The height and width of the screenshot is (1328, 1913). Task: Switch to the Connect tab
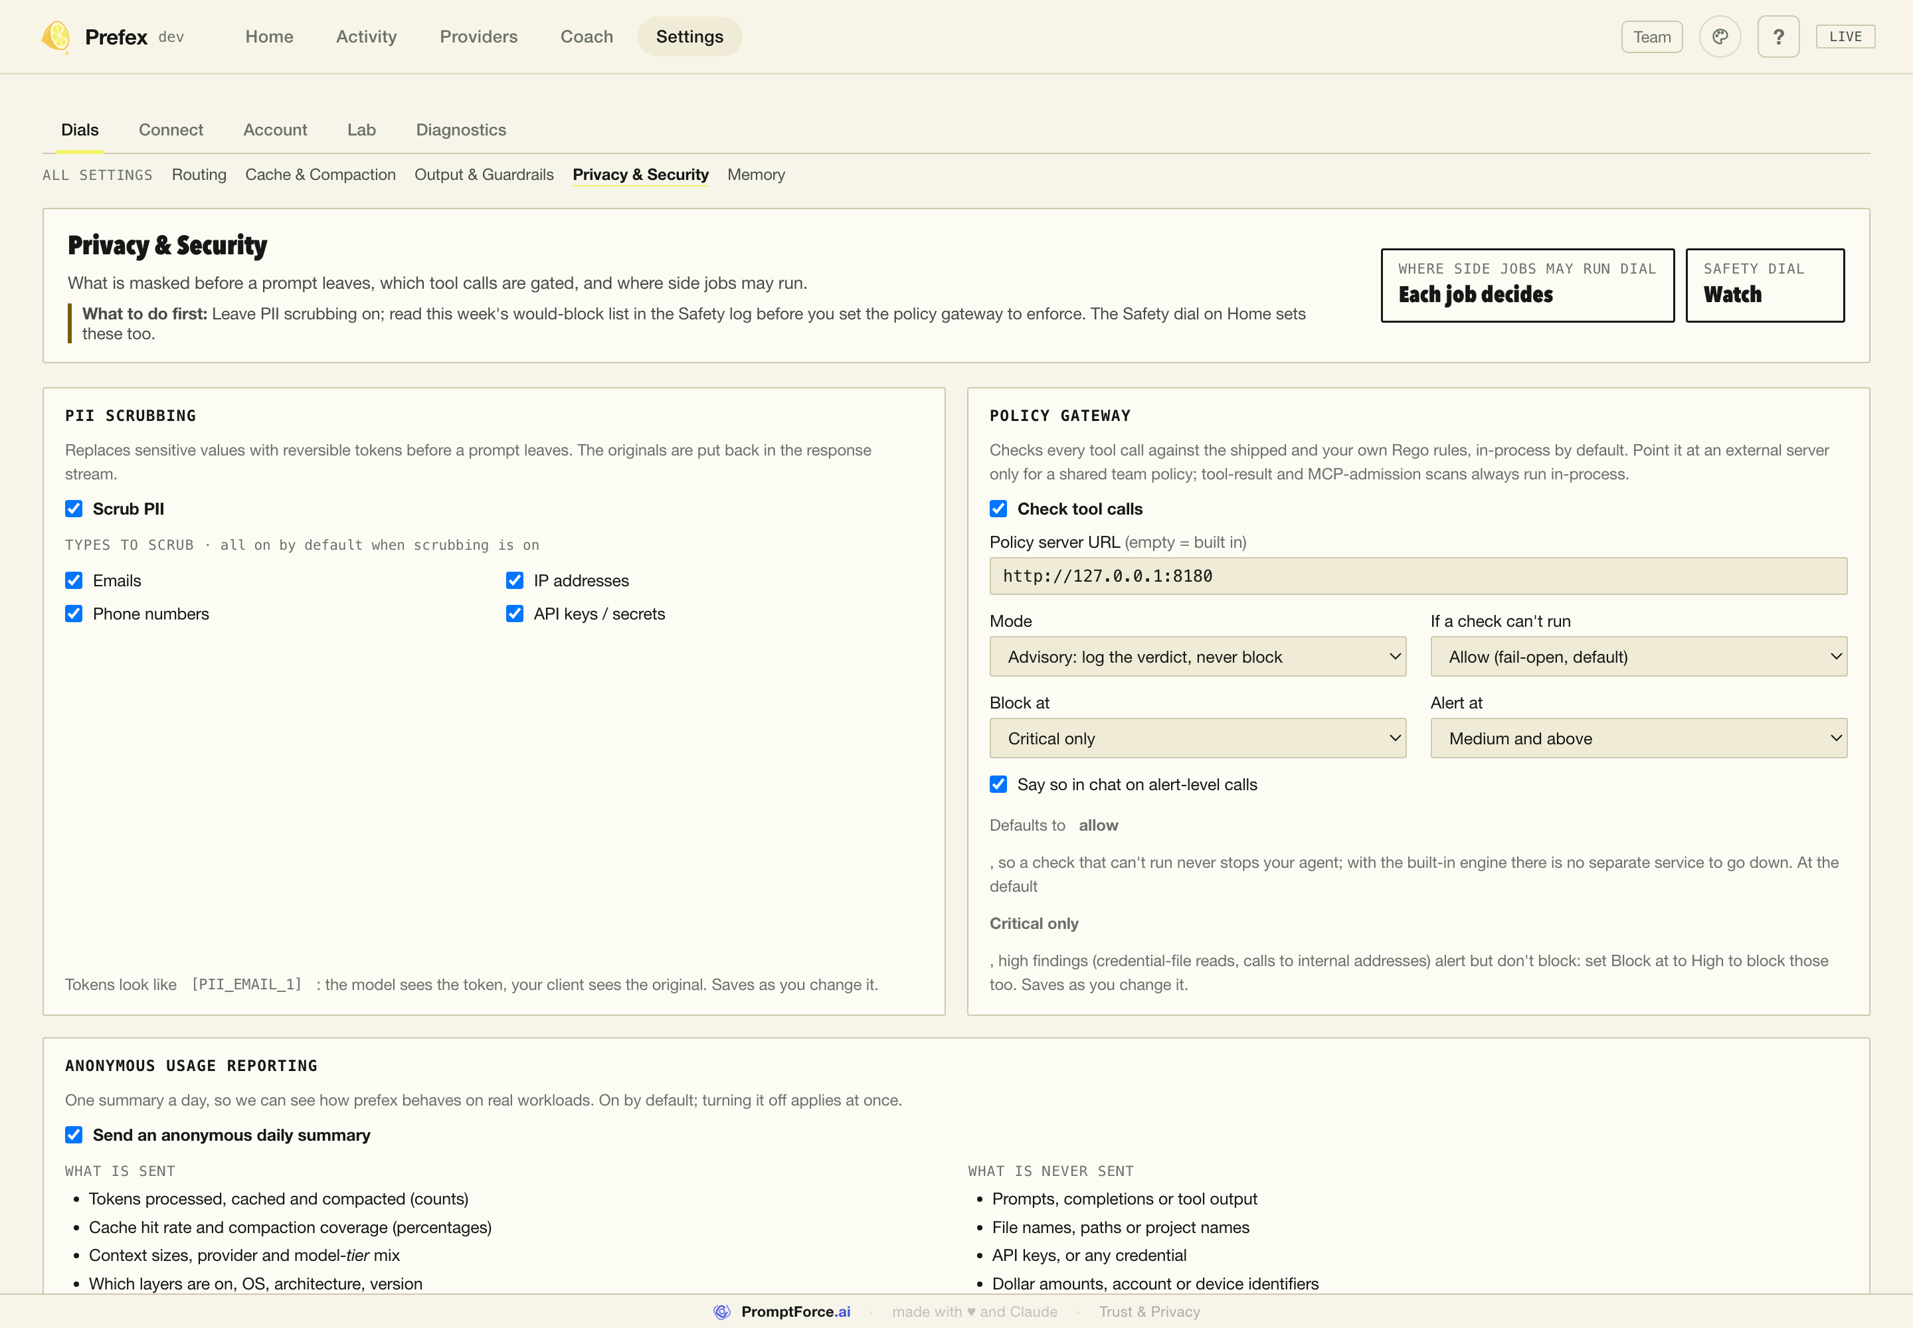[x=171, y=129]
